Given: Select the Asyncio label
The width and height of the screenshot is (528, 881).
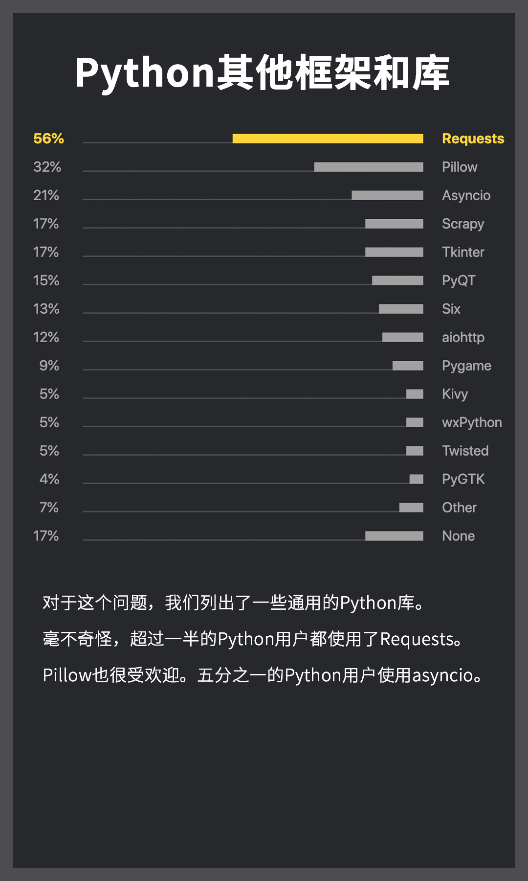Looking at the screenshot, I should 466,196.
